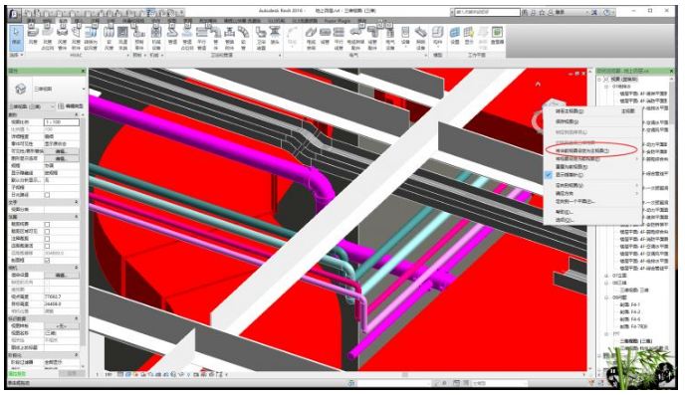Select the Cable Tray tool

click(311, 38)
